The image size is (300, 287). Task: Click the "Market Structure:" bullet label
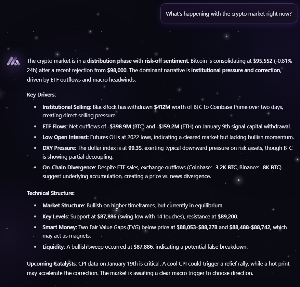[x=63, y=205]
